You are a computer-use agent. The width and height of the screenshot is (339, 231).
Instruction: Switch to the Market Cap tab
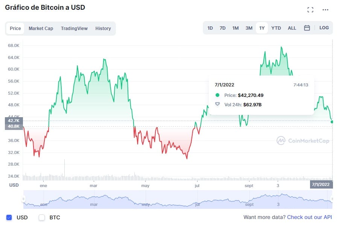(x=41, y=29)
